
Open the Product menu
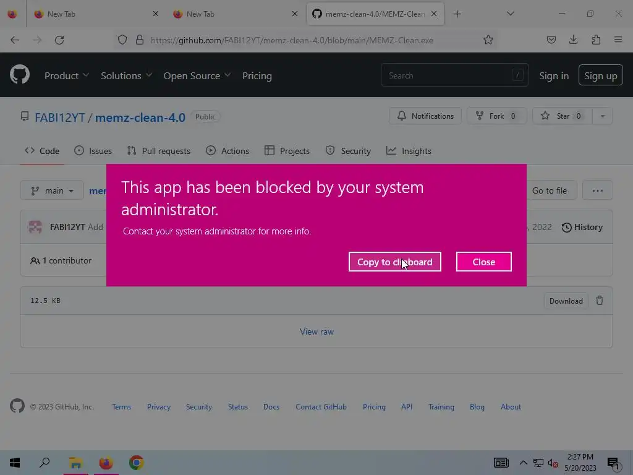click(x=67, y=75)
